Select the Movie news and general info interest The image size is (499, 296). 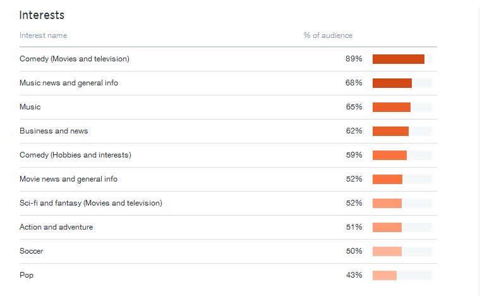click(x=68, y=179)
